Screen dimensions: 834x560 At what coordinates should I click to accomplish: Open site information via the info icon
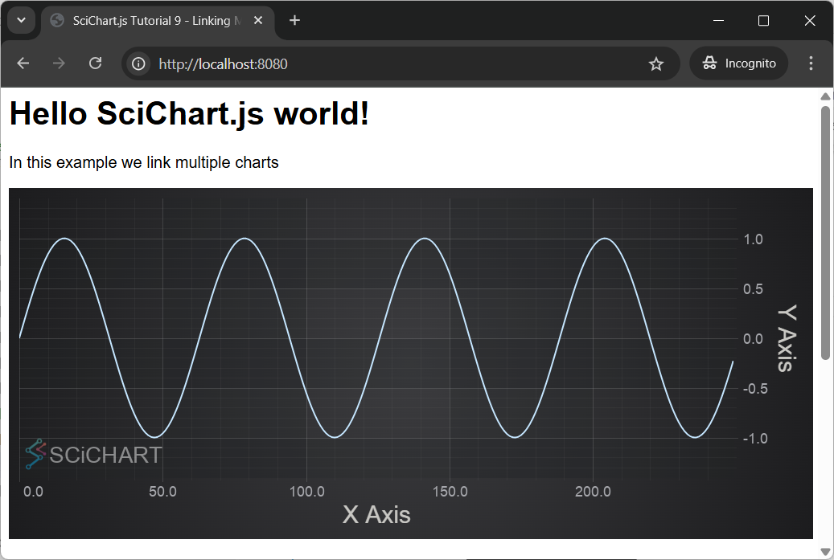click(137, 63)
